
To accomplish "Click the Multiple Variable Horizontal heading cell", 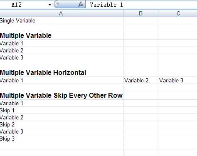I will pyautogui.click(x=62, y=72).
